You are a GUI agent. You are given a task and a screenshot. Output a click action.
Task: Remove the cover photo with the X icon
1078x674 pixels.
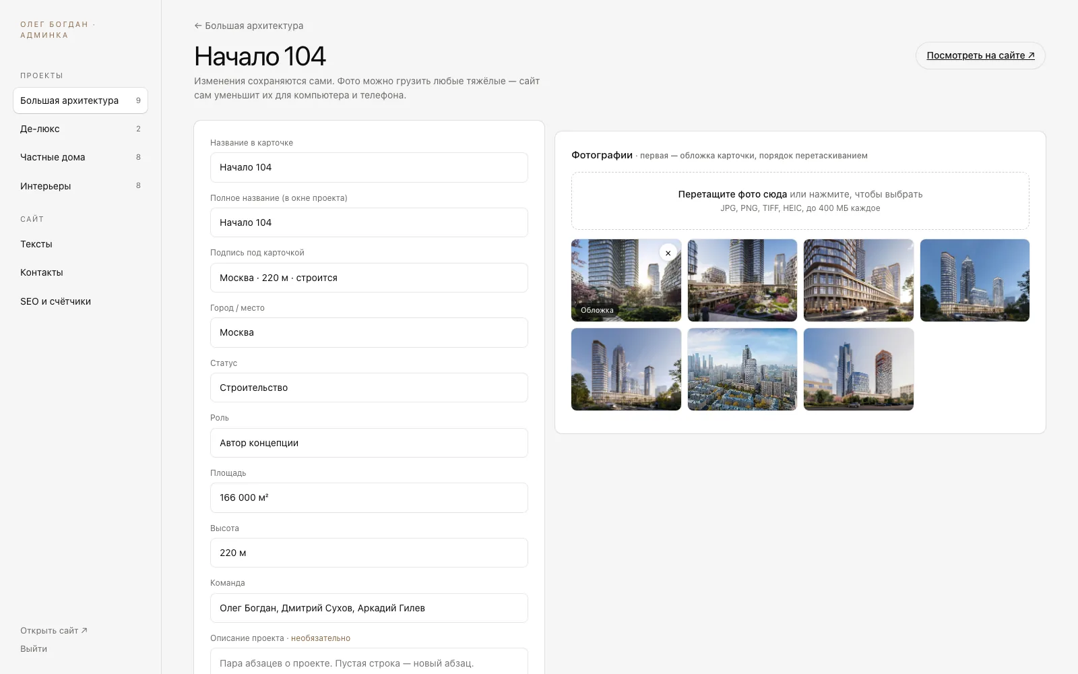tap(668, 253)
